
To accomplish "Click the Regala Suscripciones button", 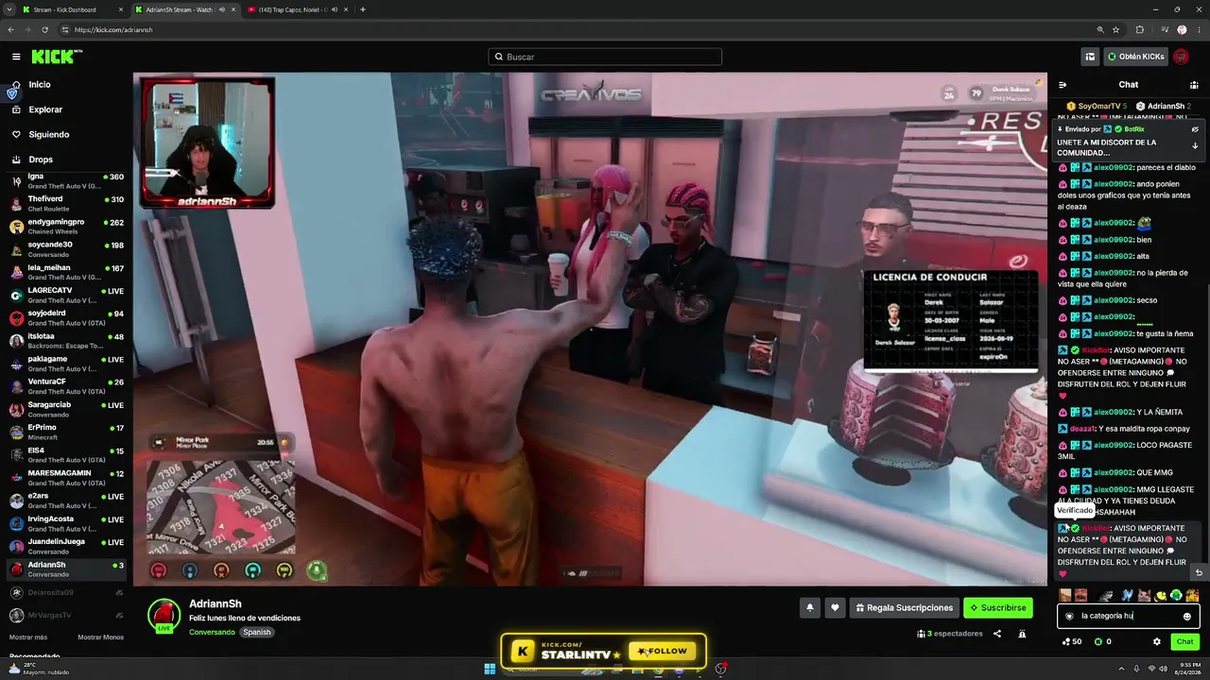I will tap(904, 608).
